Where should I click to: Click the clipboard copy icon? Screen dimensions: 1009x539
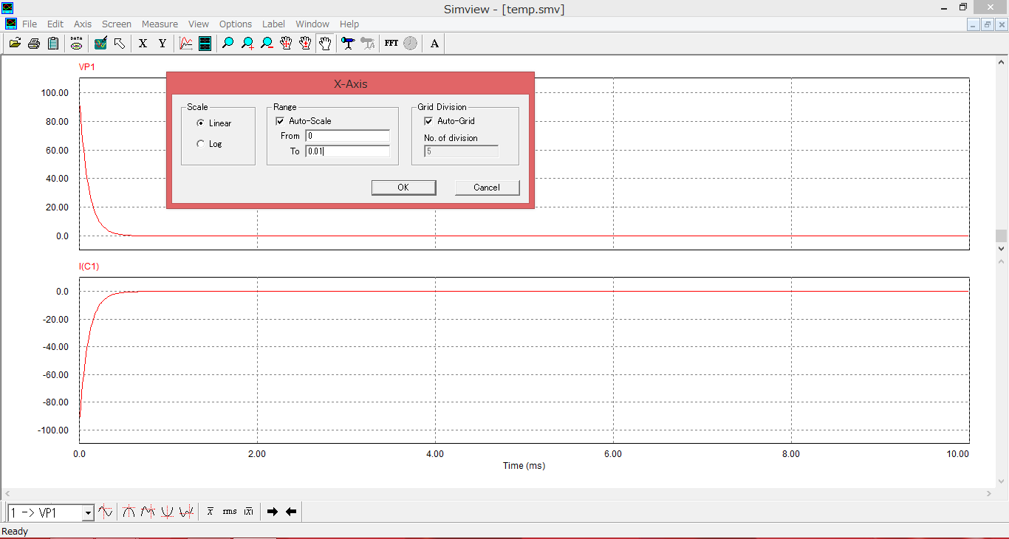pos(53,44)
